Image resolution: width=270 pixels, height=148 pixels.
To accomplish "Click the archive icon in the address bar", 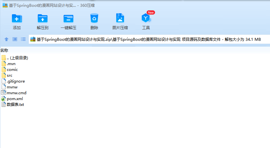I will coord(33,39).
